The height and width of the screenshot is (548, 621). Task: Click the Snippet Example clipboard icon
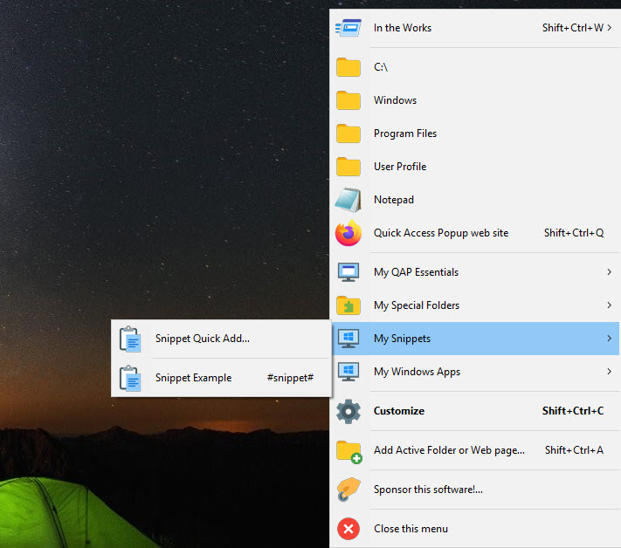coord(130,378)
